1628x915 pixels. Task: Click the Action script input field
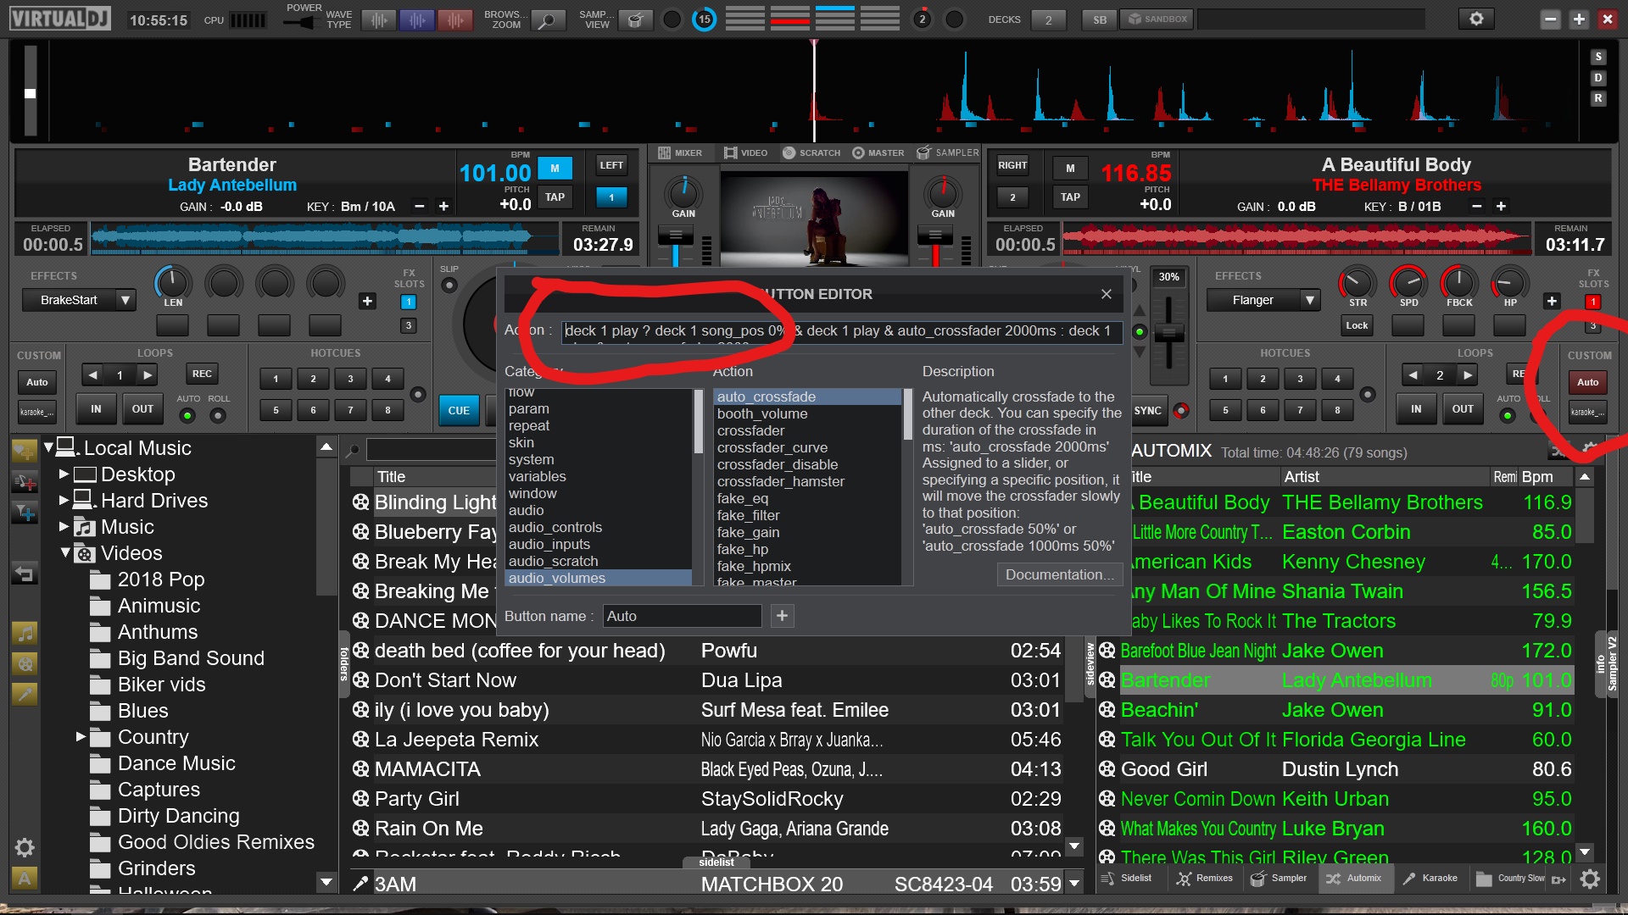(841, 331)
